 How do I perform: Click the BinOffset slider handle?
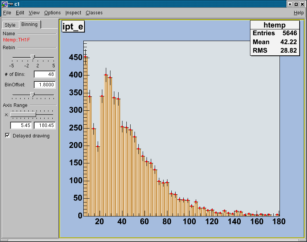tap(33, 94)
